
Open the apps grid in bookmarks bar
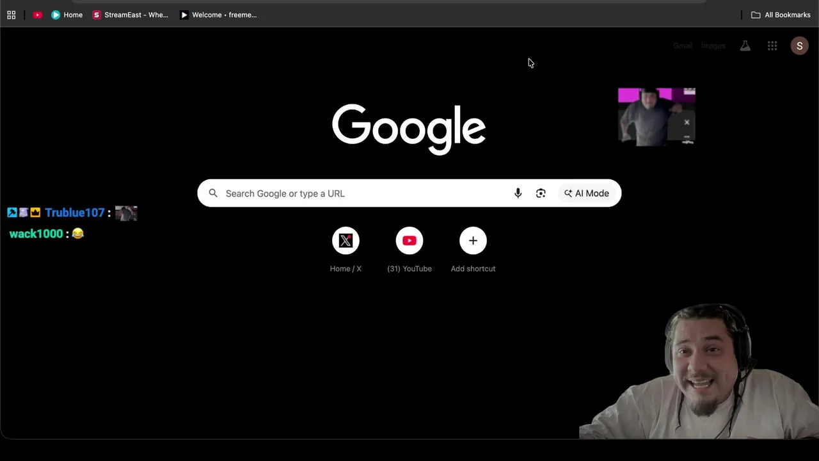11,15
